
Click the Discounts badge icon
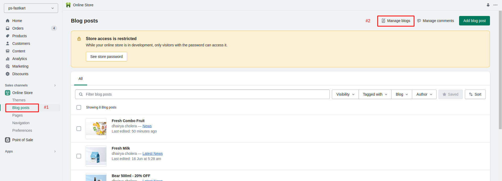click(8, 74)
